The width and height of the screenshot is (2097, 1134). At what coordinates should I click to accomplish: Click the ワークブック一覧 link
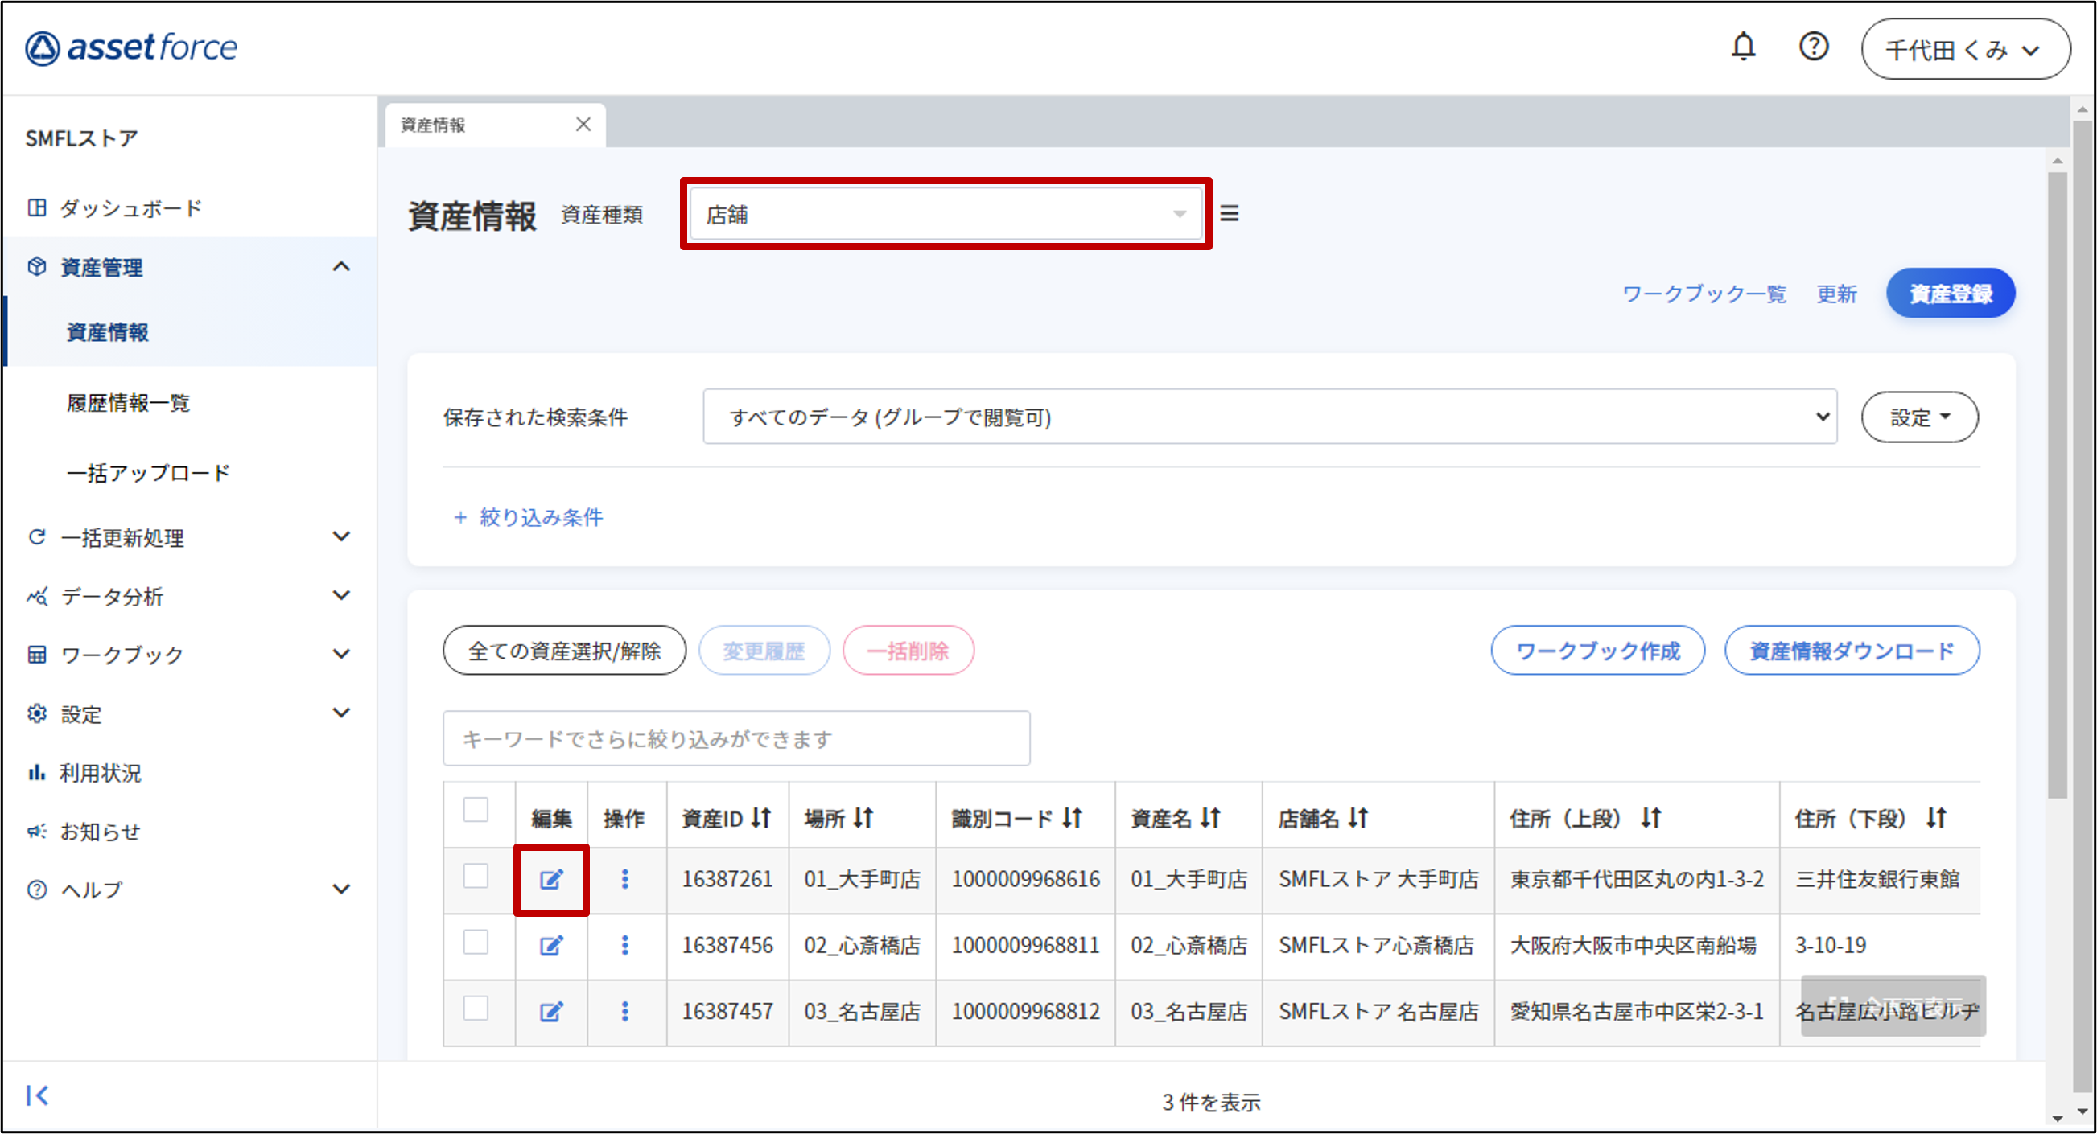(1703, 294)
